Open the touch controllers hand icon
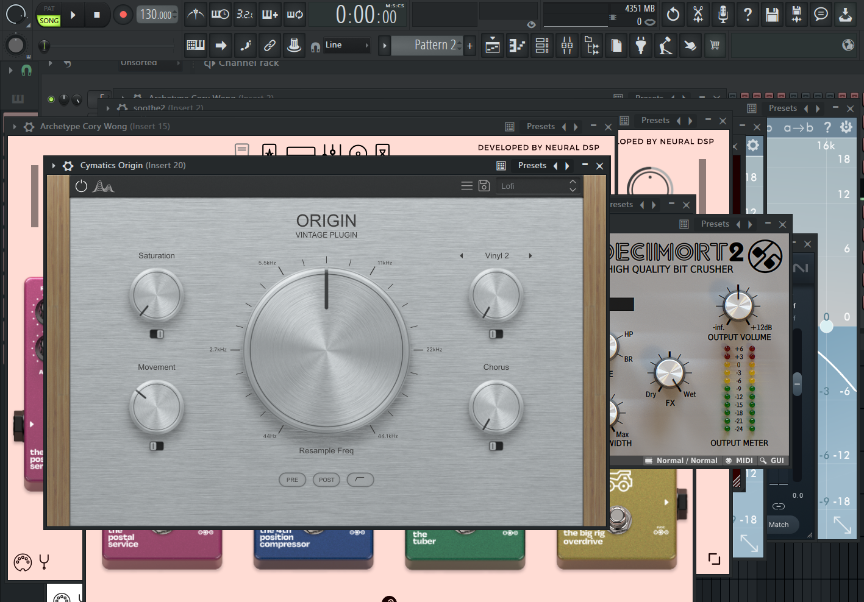864x602 pixels. [x=690, y=46]
